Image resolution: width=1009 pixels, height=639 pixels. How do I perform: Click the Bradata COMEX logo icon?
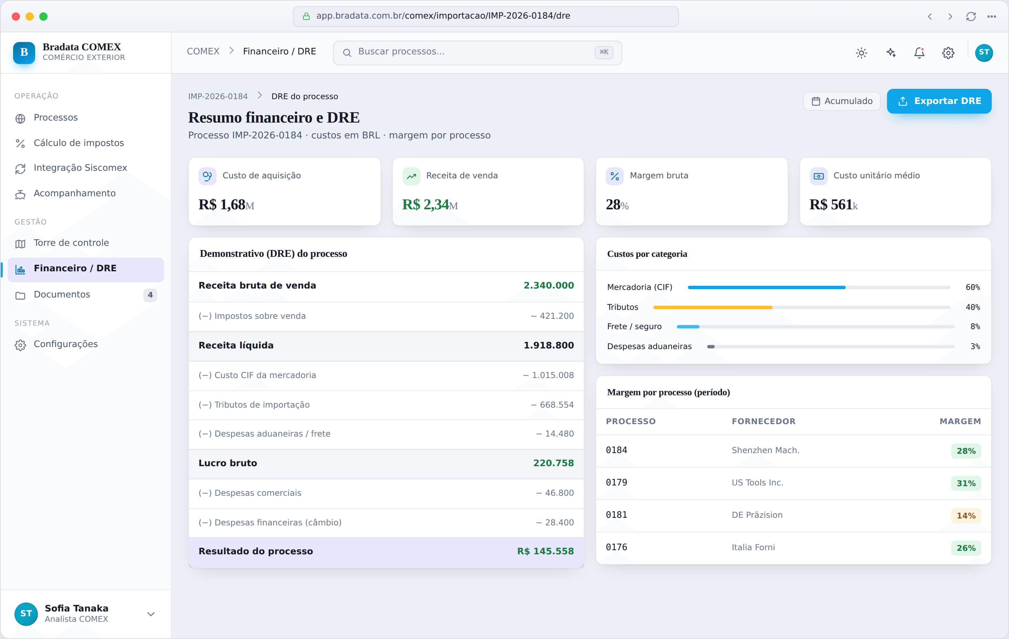[x=24, y=52]
